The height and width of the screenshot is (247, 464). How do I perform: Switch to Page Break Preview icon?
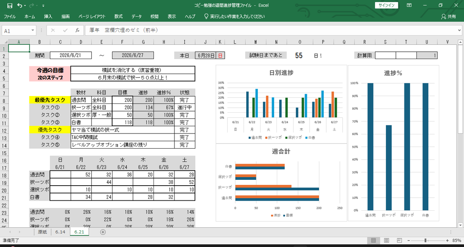point(399,240)
